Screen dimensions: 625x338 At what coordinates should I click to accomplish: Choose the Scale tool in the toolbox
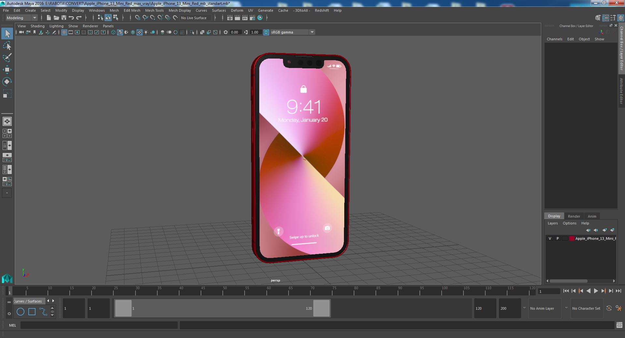(x=7, y=94)
